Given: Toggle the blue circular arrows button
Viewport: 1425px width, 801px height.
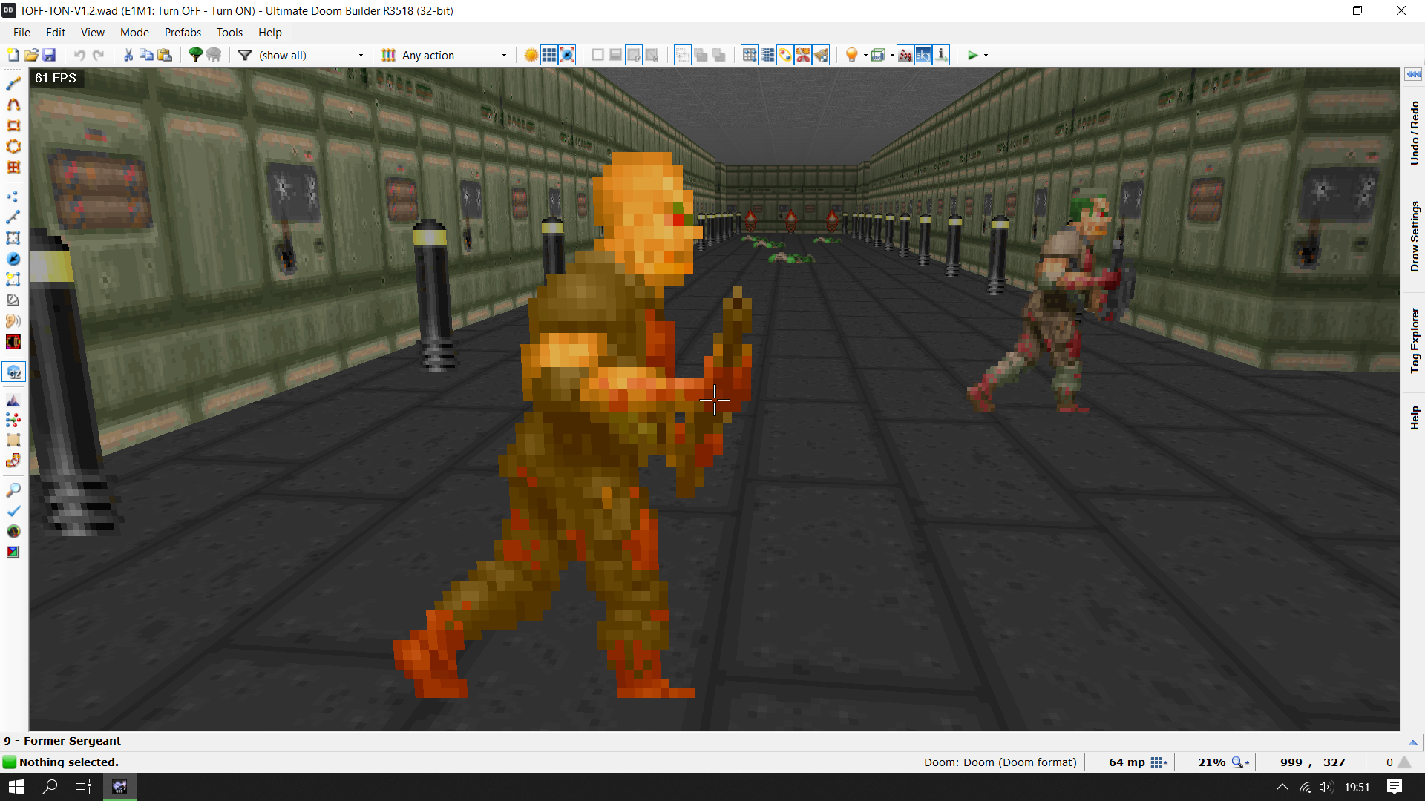Looking at the screenshot, I should point(567,55).
